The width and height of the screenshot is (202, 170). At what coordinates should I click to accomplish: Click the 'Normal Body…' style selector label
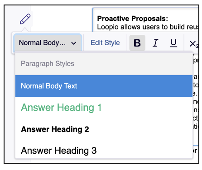43,43
